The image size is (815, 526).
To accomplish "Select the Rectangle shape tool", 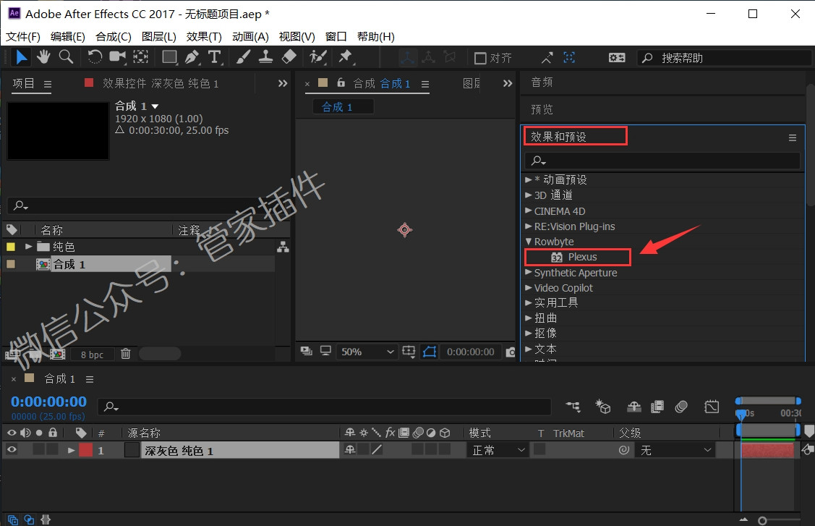I will (x=169, y=56).
